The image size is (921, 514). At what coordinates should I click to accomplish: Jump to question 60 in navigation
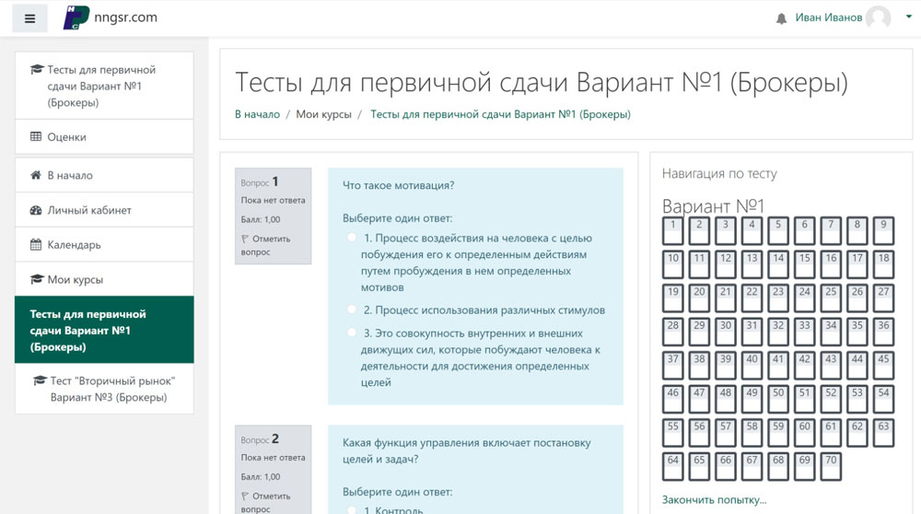pos(804,433)
